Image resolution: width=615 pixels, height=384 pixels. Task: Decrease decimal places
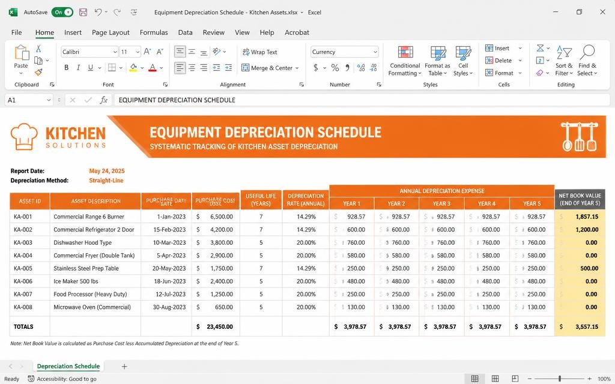pos(374,68)
